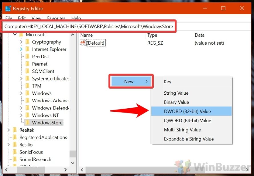Click the SonicFocus folder icon
Viewport: 254px width, 176px height.
[15, 152]
